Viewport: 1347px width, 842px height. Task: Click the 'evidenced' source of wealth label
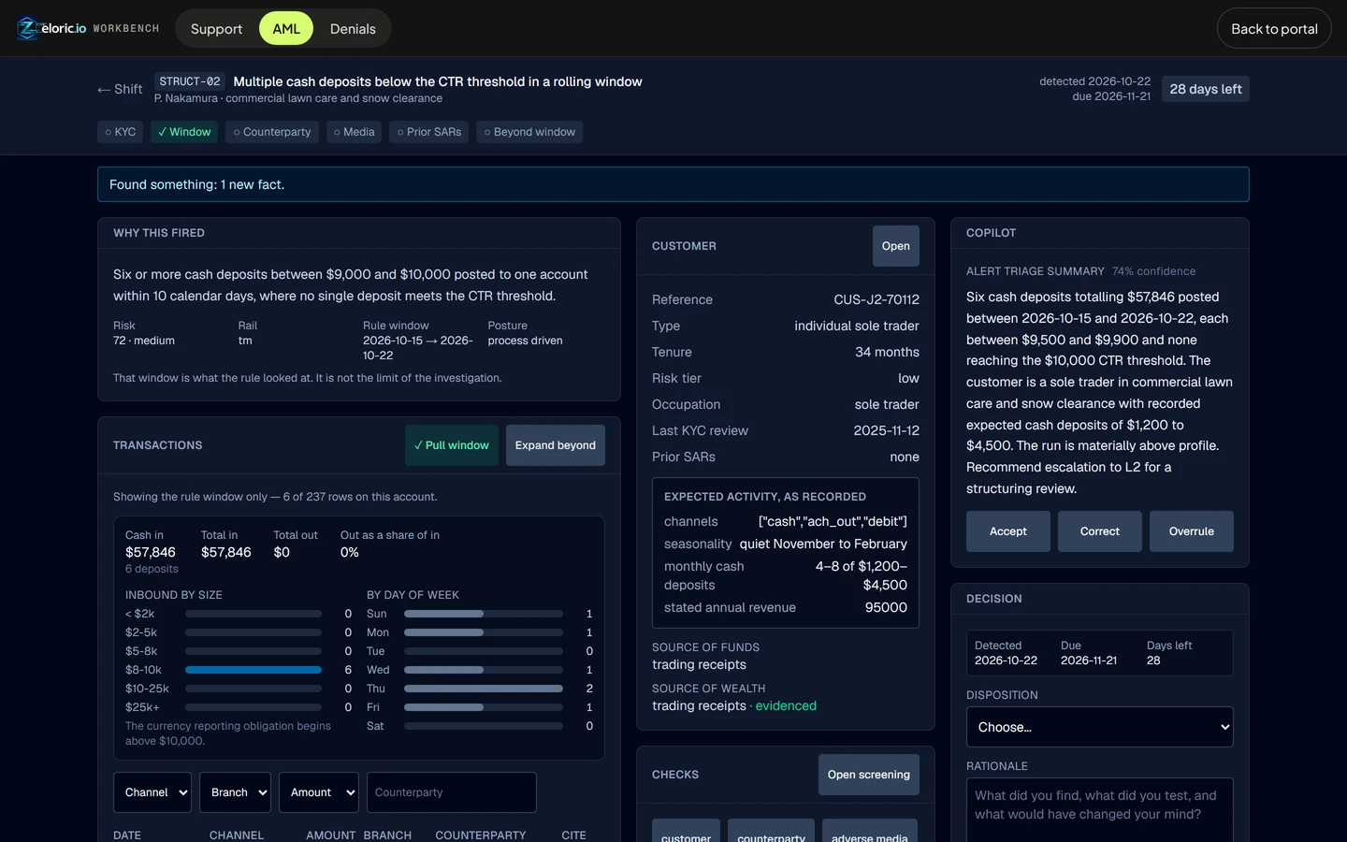click(786, 705)
